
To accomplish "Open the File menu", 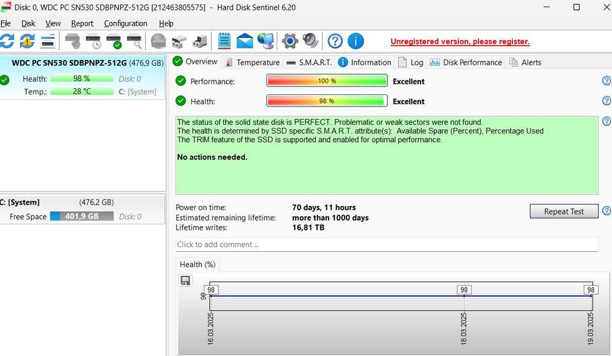I will coord(6,23).
